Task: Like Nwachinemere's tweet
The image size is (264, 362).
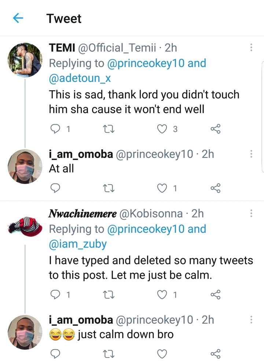Action: coord(162,295)
